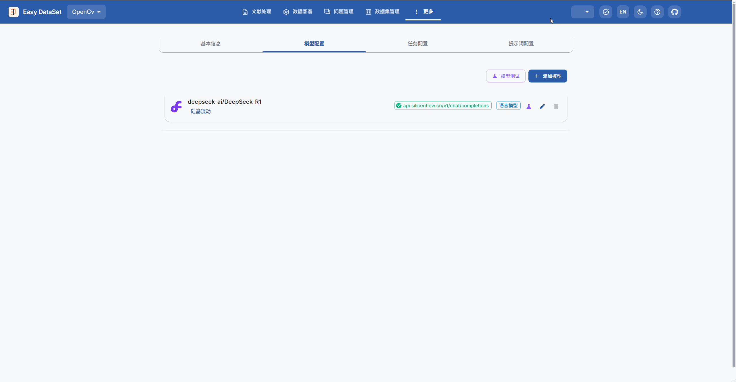Click the 添加模型 button
Image resolution: width=736 pixels, height=382 pixels.
[547, 76]
